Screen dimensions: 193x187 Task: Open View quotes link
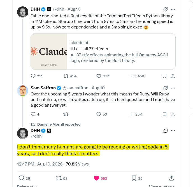tap(162, 186)
